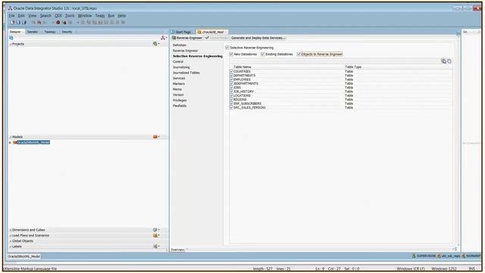Open the Tools menu

[x=70, y=15]
